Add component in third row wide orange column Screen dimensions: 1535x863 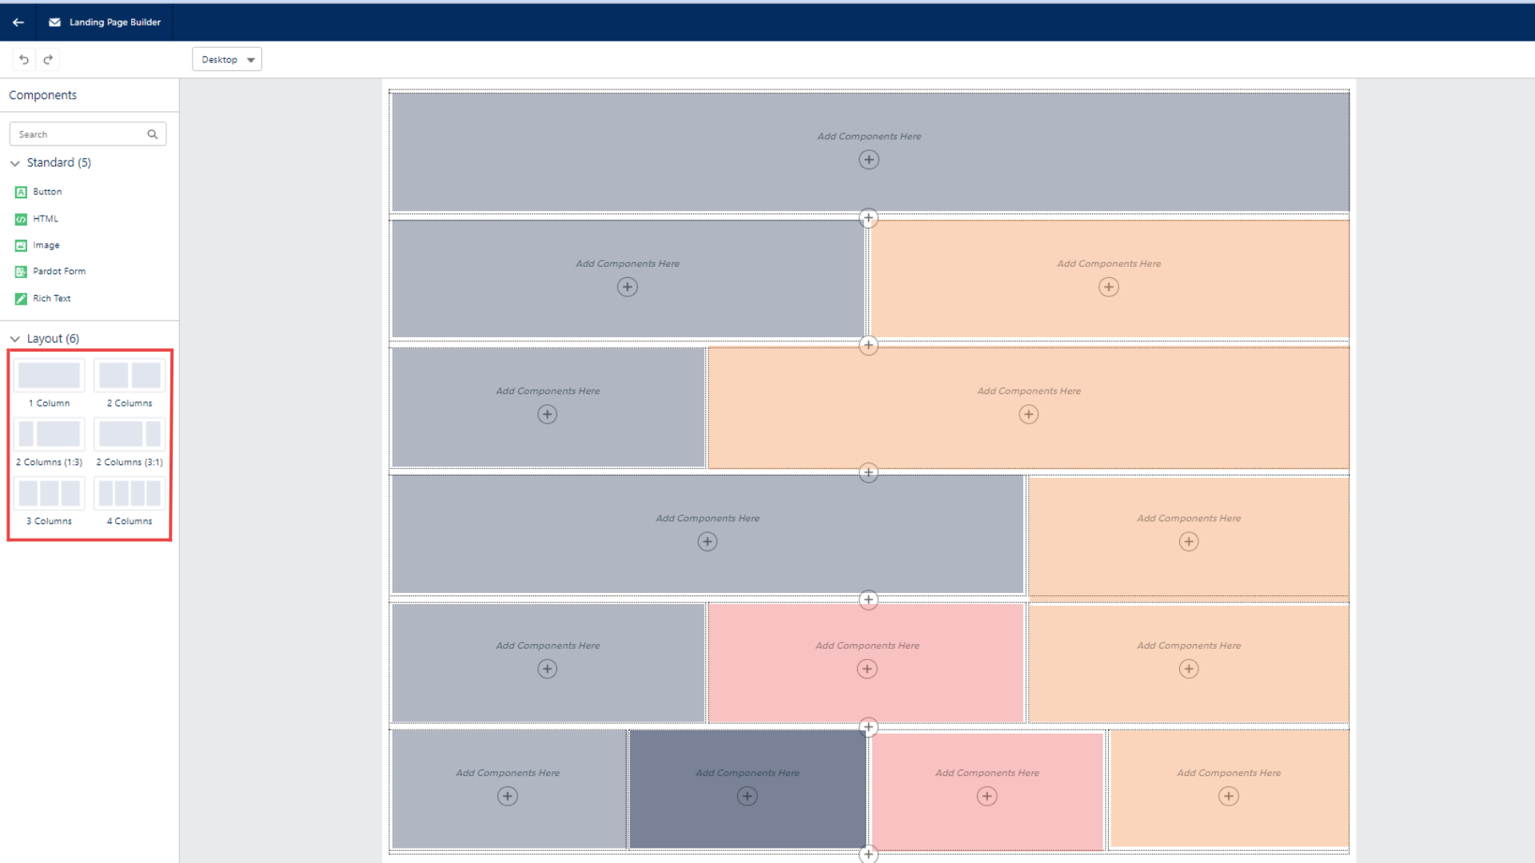pyautogui.click(x=1029, y=414)
